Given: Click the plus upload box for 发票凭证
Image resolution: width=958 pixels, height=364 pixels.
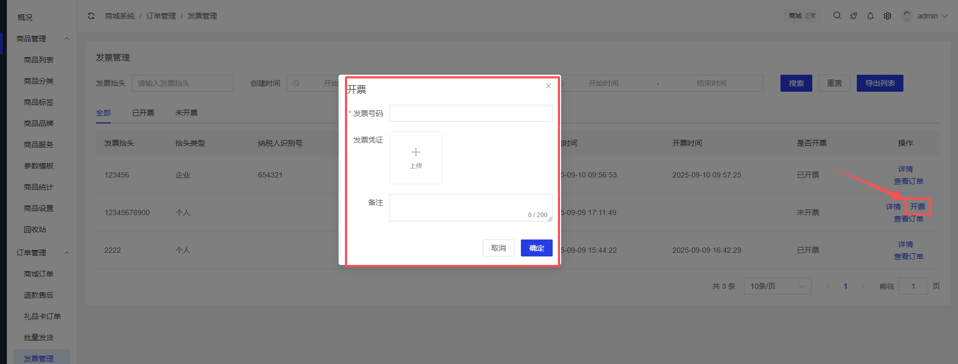Looking at the screenshot, I should pyautogui.click(x=416, y=158).
